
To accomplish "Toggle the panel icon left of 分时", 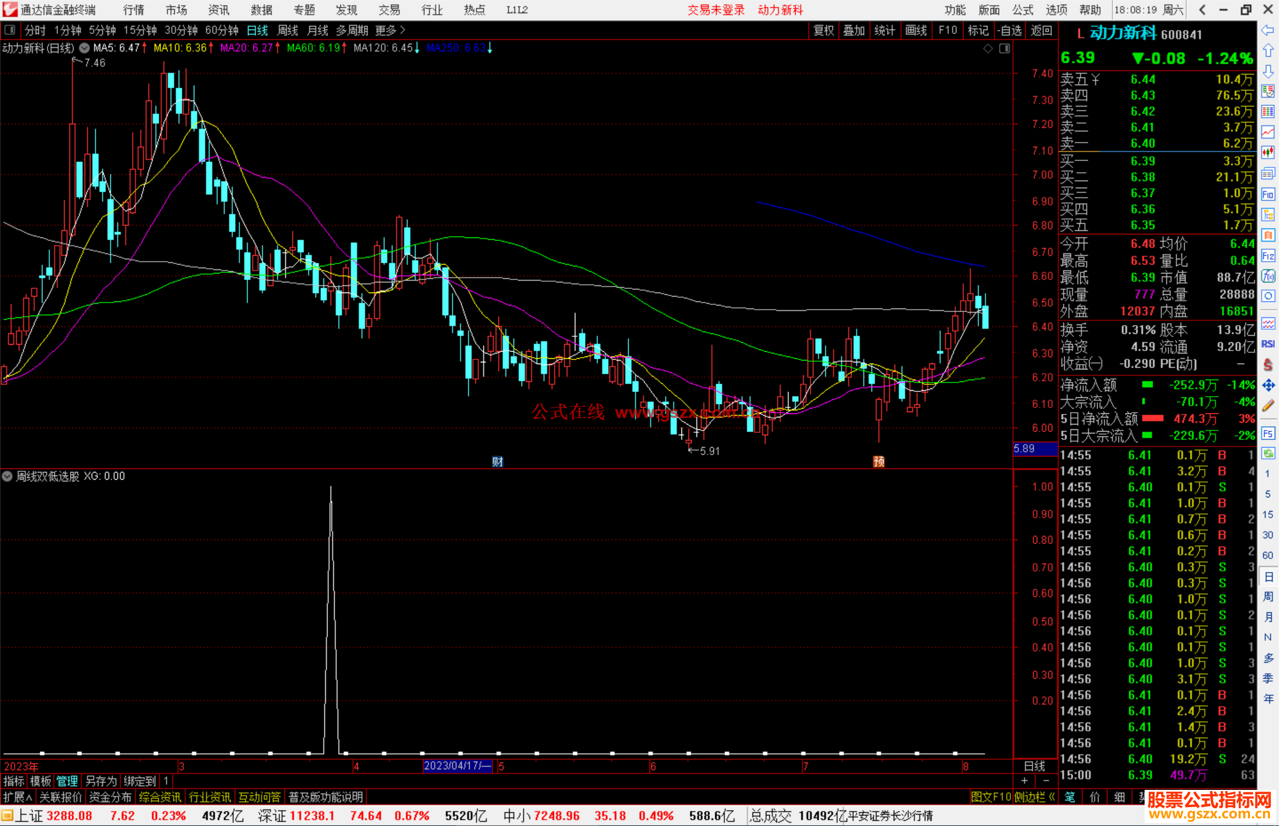I will click(10, 30).
